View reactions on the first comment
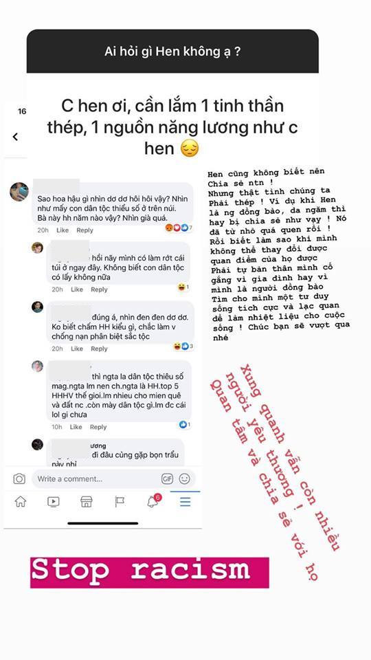Screen dimensions: 371x660 [179, 228]
